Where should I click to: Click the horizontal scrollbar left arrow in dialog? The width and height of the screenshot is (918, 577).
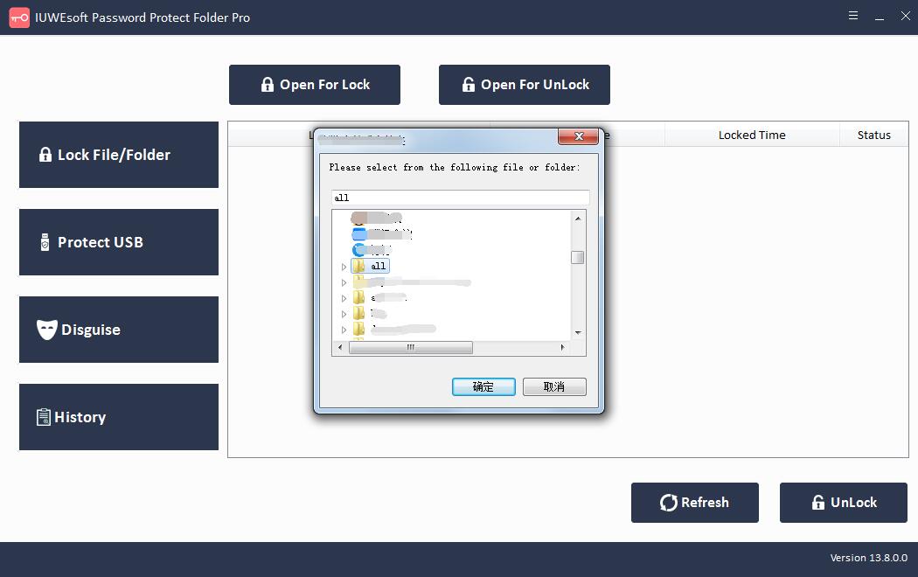340,348
